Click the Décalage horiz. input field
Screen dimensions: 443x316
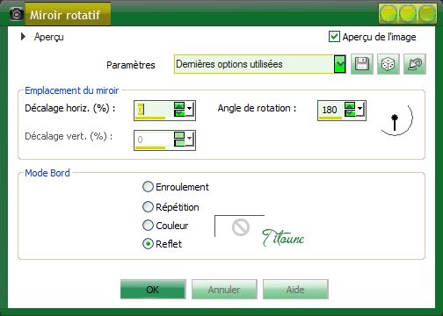pyautogui.click(x=154, y=110)
